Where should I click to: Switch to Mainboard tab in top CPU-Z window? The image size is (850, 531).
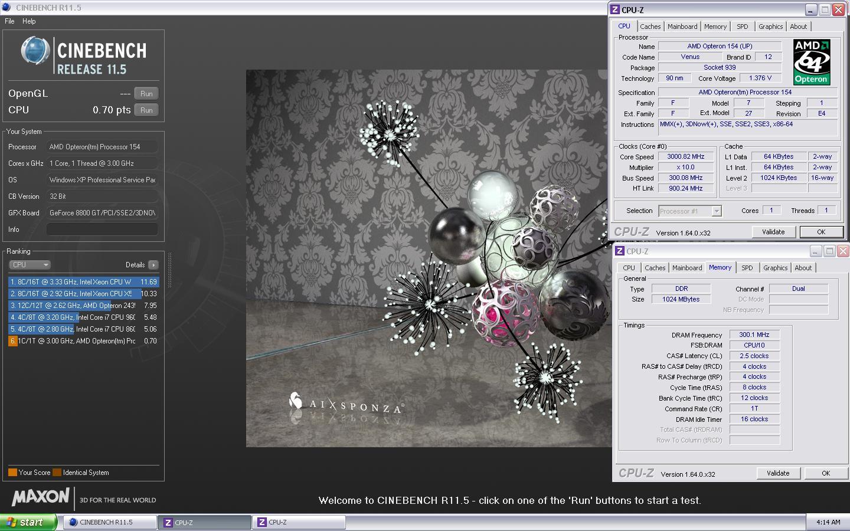pos(682,27)
